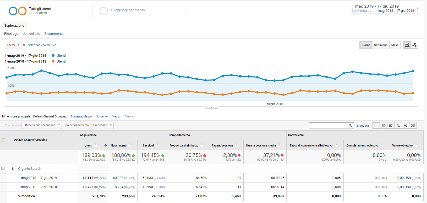Click the table search magnifier icon
This screenshot has height=203, width=427.
(x=350, y=126)
